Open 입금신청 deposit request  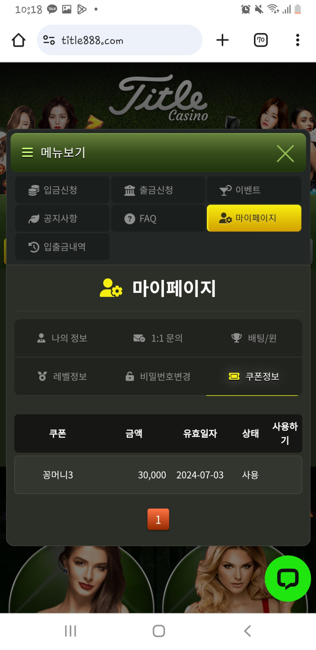point(62,190)
